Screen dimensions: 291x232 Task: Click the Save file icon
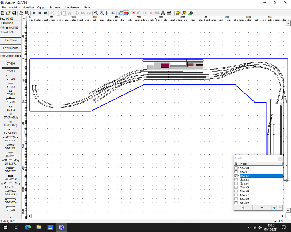tap(14, 13)
